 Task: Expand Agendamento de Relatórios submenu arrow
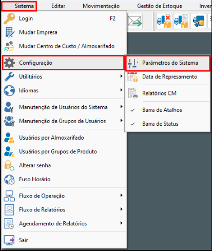click(121, 223)
